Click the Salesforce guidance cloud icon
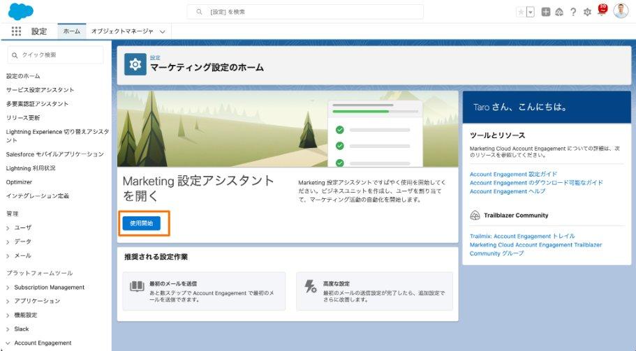The image size is (636, 351). coord(559,12)
